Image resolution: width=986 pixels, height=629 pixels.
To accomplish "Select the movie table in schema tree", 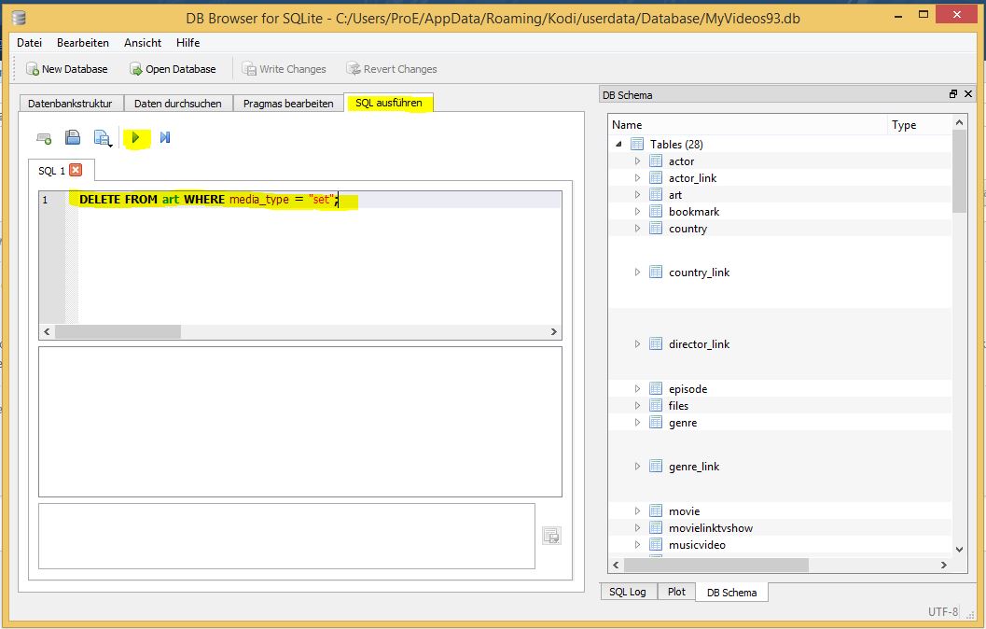I will point(684,511).
